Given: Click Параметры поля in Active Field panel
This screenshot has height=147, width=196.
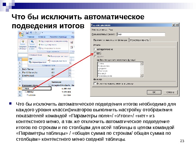Looking at the screenshot, I should pos(38,62).
